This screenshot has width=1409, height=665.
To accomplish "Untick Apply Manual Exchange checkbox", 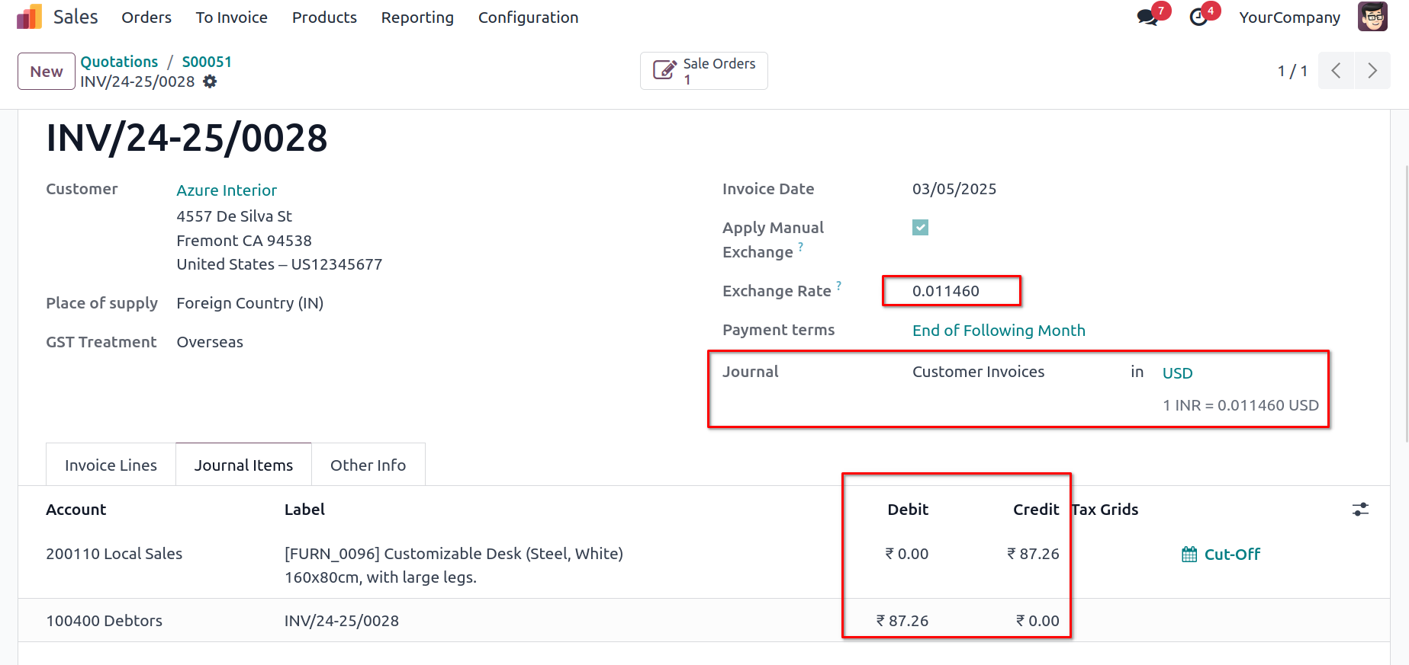I will tap(920, 228).
